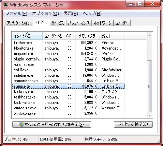Viewport: 163px width, 146px height.
Task: Open the ファイル(F) menu
Action: 16,14
